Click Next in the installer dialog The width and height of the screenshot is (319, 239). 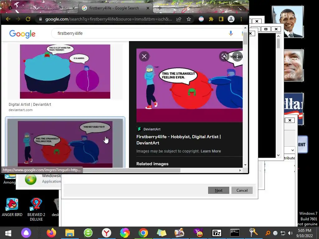point(218,190)
